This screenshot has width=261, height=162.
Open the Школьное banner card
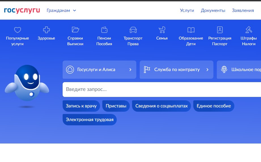click(x=239, y=70)
